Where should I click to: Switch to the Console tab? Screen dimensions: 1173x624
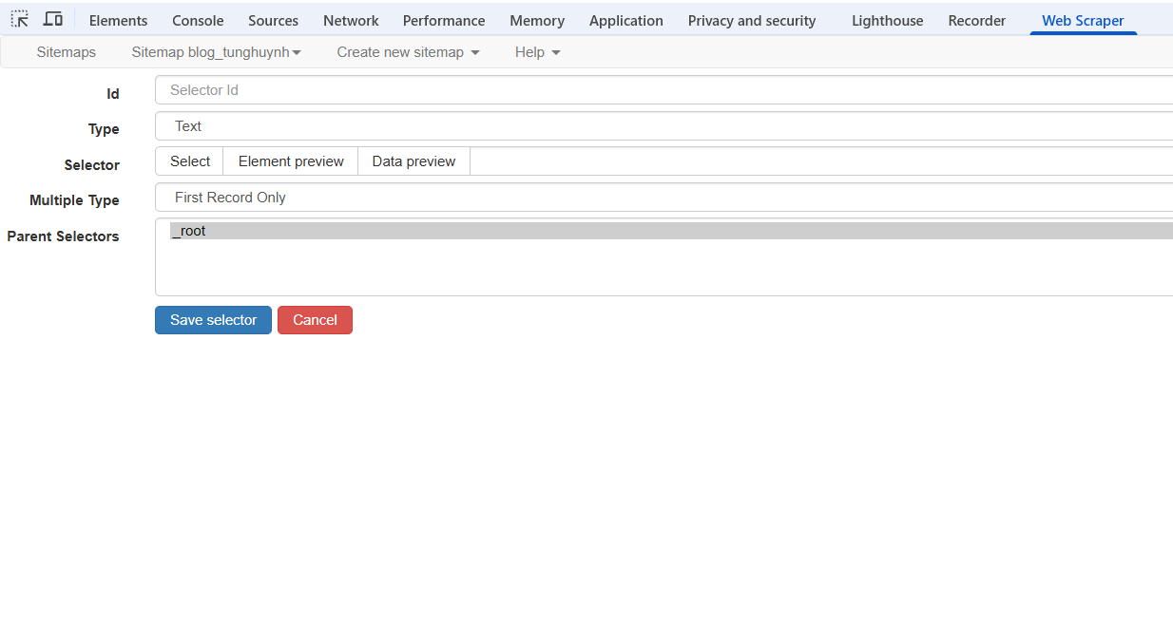(x=198, y=21)
